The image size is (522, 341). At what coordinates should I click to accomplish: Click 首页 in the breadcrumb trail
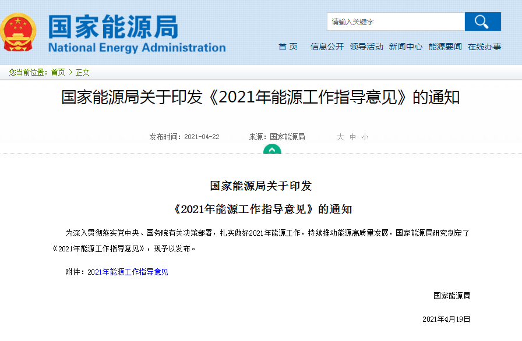pos(58,72)
